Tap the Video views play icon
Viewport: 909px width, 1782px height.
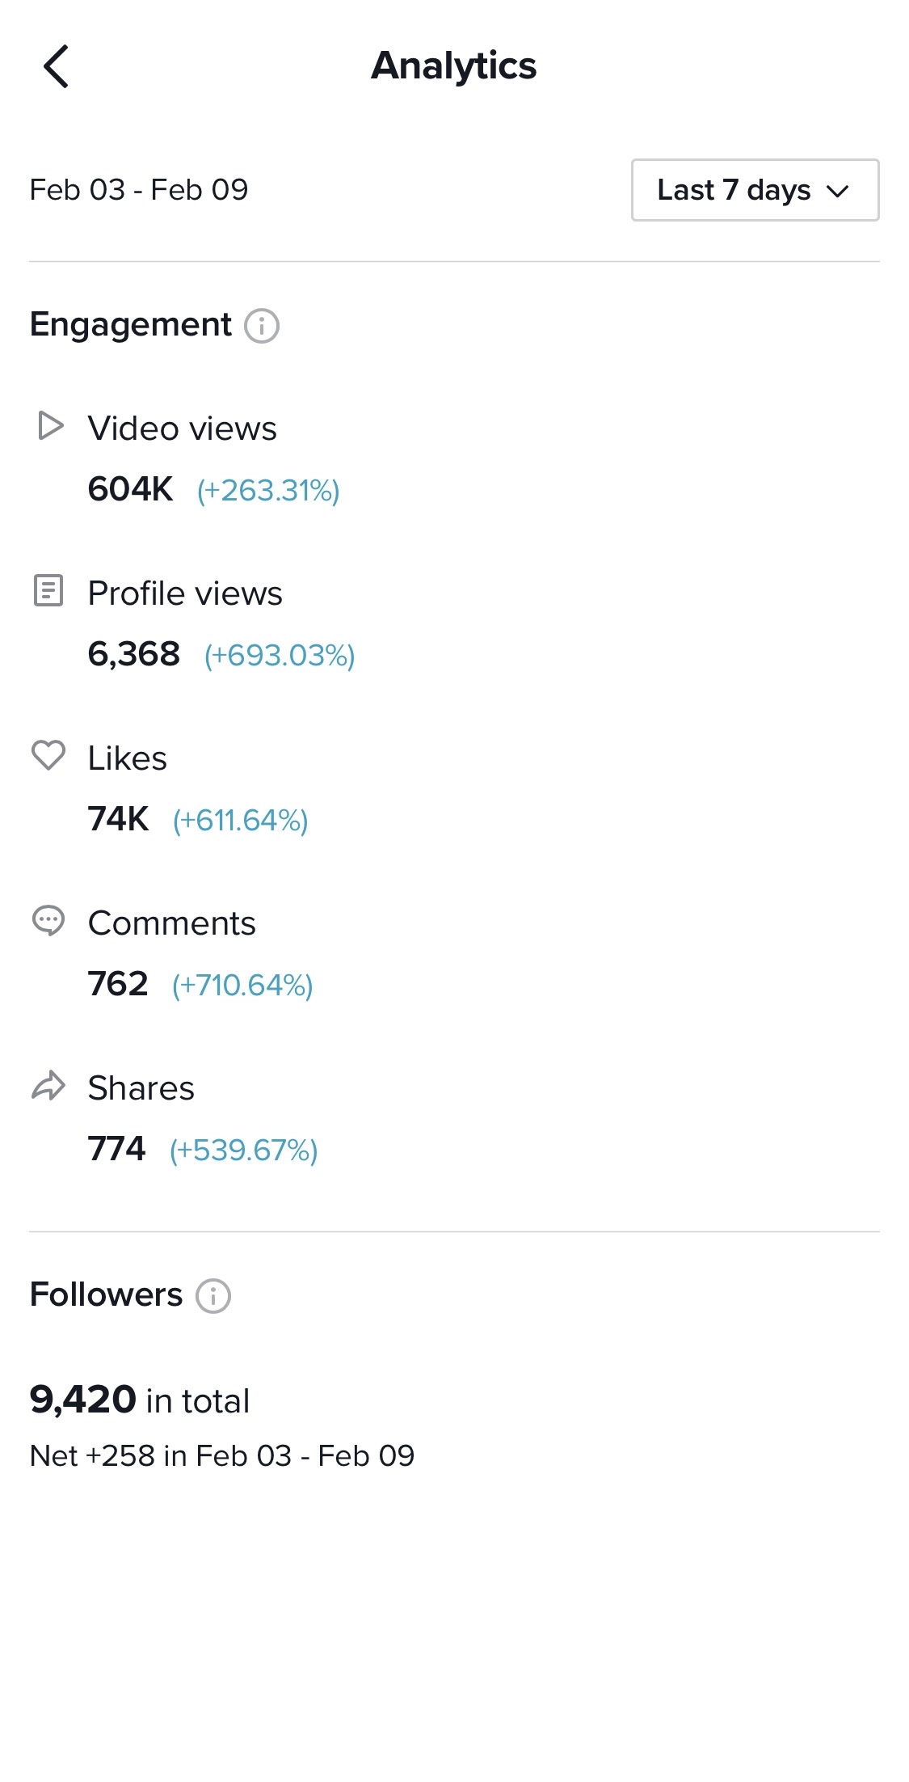pyautogui.click(x=50, y=425)
